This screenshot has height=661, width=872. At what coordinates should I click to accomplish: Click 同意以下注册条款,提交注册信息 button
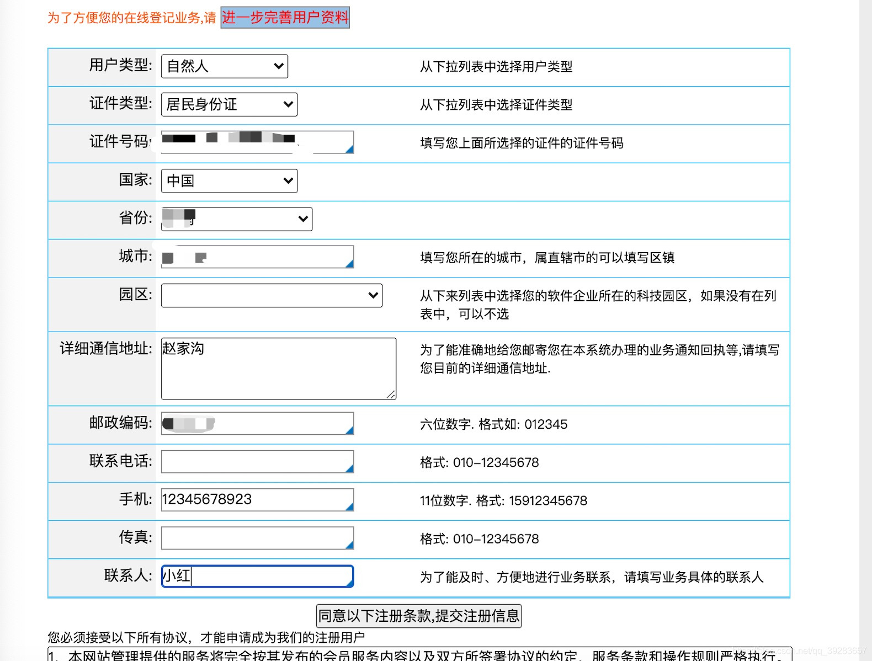419,616
